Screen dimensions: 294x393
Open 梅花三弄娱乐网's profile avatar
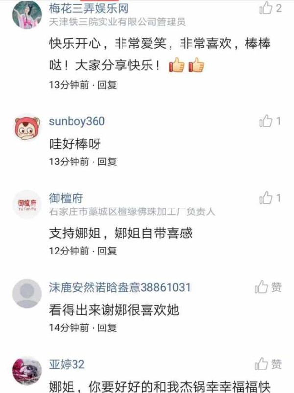point(27,15)
